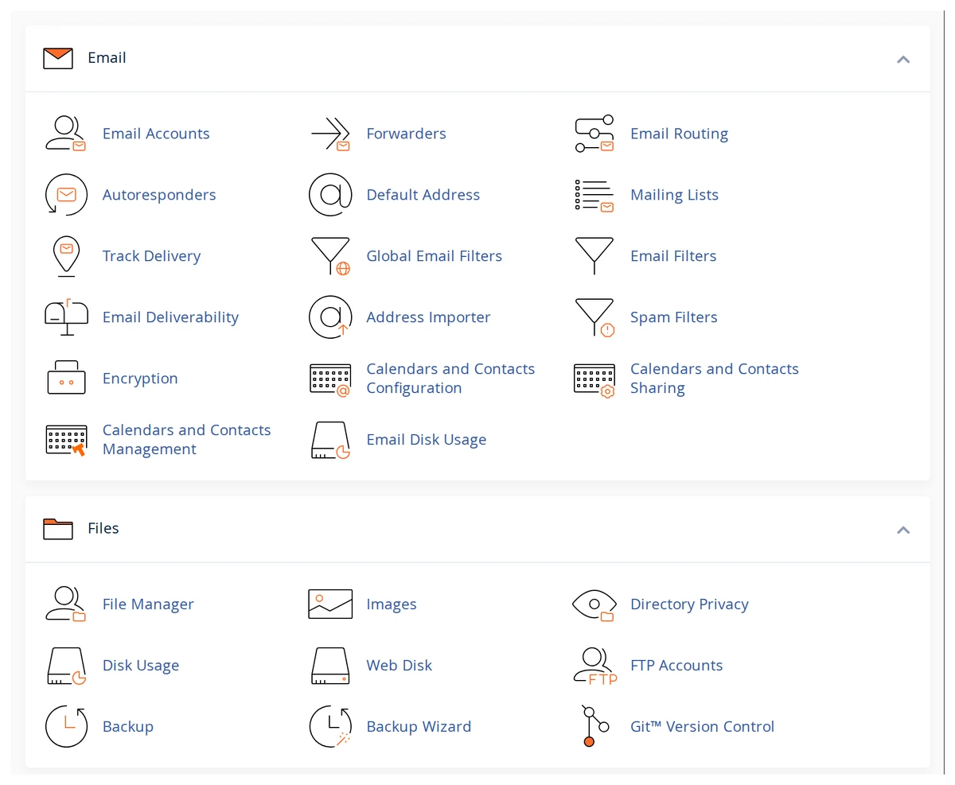Click the Web Disk drive icon

[x=330, y=666]
